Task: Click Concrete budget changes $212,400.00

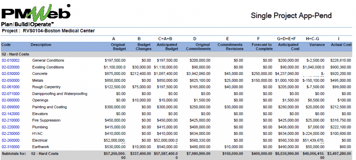Action: 140,74
